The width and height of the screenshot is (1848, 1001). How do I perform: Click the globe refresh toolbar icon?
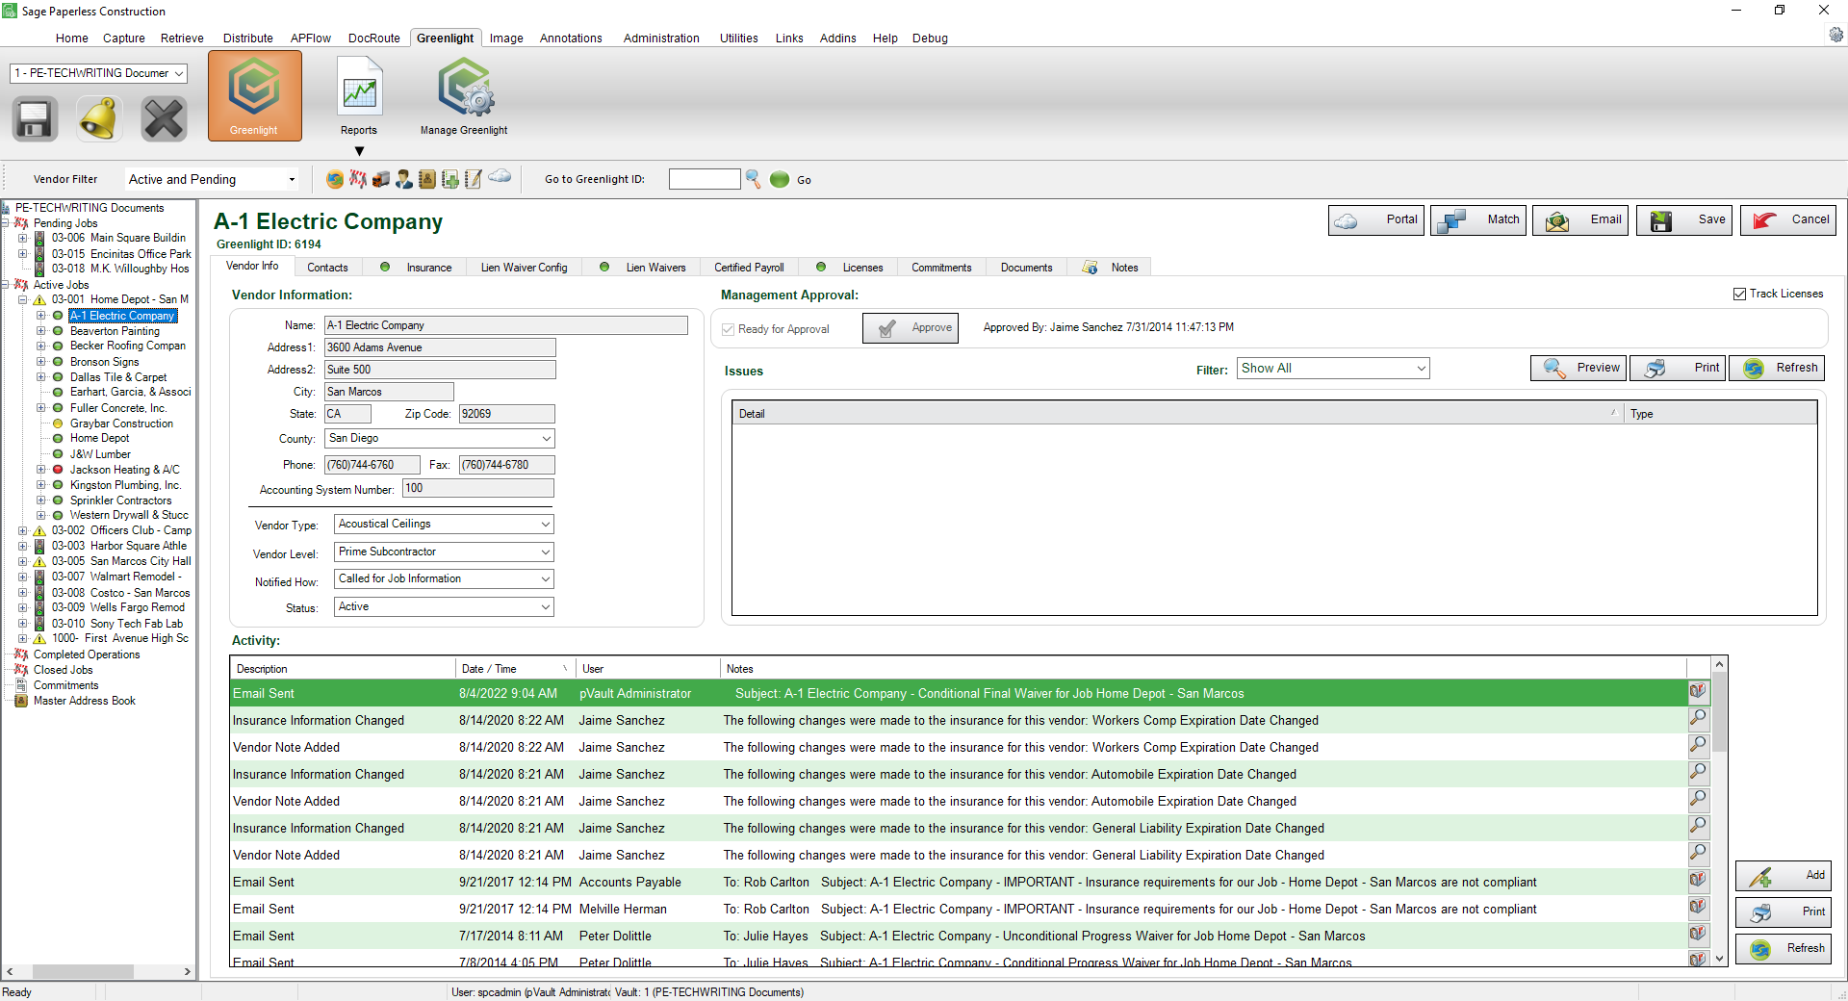(335, 179)
